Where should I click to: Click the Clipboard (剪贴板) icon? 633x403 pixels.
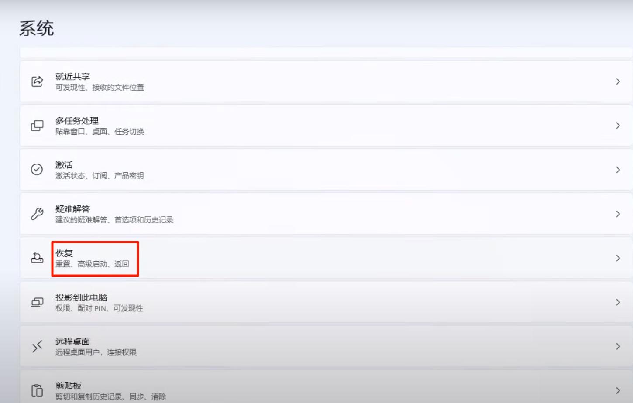click(37, 390)
